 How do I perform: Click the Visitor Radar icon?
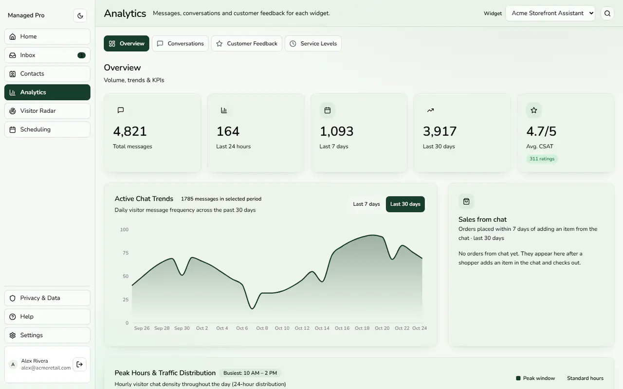click(x=13, y=111)
